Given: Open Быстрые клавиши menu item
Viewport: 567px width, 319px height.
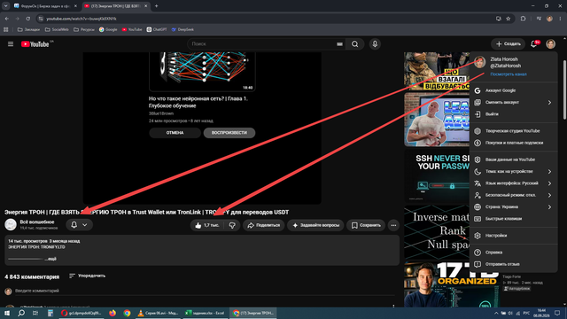Looking at the screenshot, I should [514, 219].
